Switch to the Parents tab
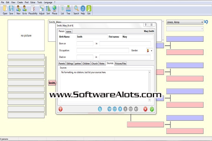212x141 pixels. pyautogui.click(x=62, y=63)
